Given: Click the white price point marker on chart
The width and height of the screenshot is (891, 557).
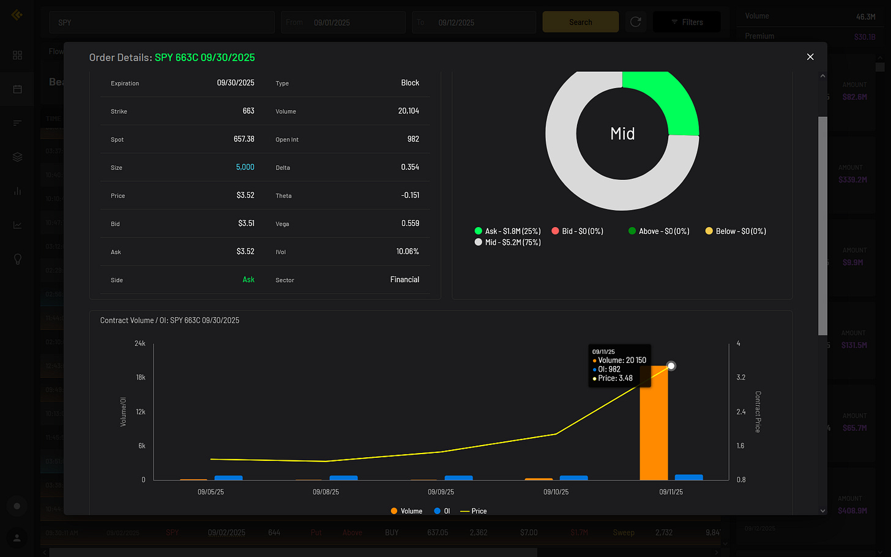Looking at the screenshot, I should [671, 366].
